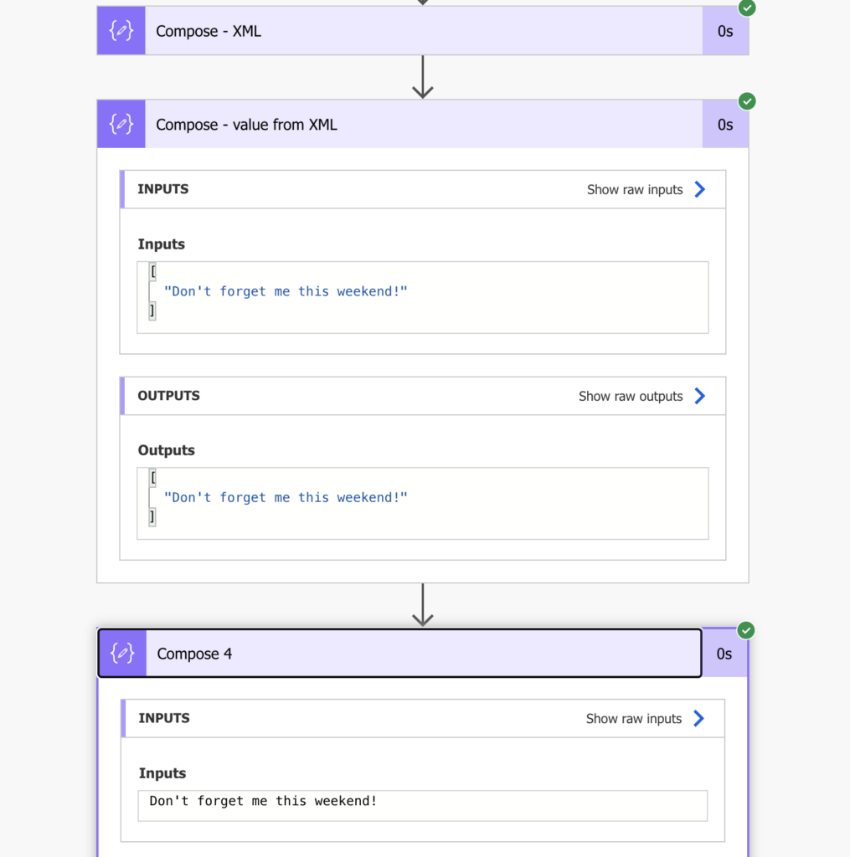Click the green success checkmark on Compose - XML
The image size is (850, 857).
(x=747, y=8)
